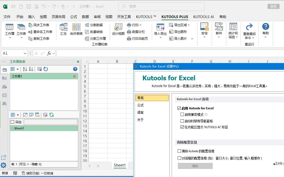Uncheck 在功能区显示 'KUTOOLS AI' 标签
The height and width of the screenshot is (177, 284).
pos(182,127)
